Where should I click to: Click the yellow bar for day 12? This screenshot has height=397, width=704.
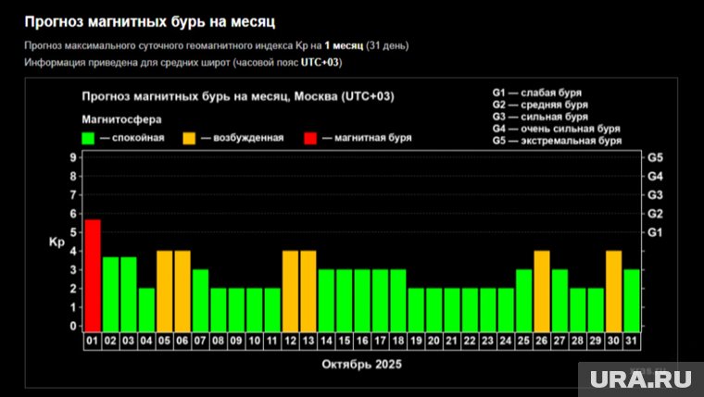point(290,290)
